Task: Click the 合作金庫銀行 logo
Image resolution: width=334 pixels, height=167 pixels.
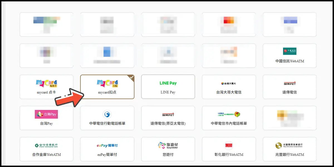Action: (x=46, y=145)
